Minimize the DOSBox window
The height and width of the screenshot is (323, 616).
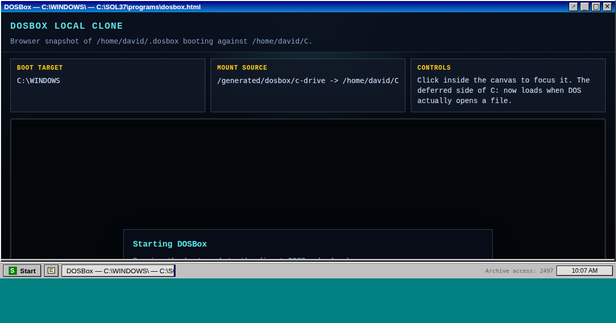[x=585, y=7]
